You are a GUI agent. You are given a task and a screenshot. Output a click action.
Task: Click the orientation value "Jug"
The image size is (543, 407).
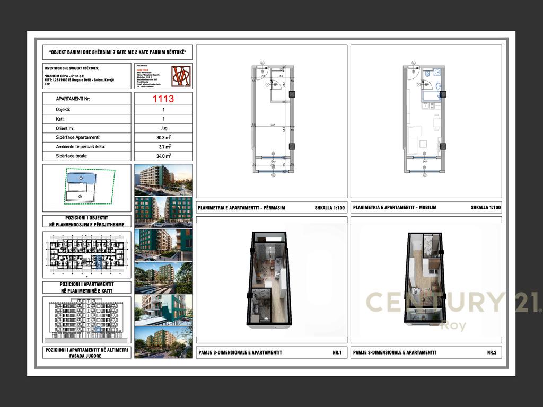pyautogui.click(x=163, y=128)
